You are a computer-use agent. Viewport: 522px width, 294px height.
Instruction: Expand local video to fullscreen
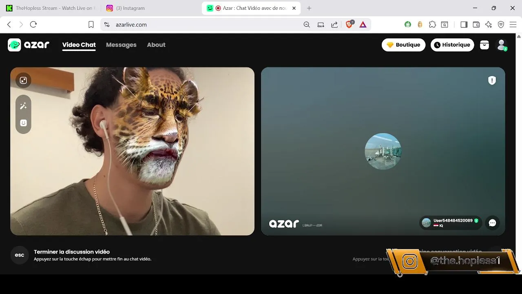[x=23, y=80]
